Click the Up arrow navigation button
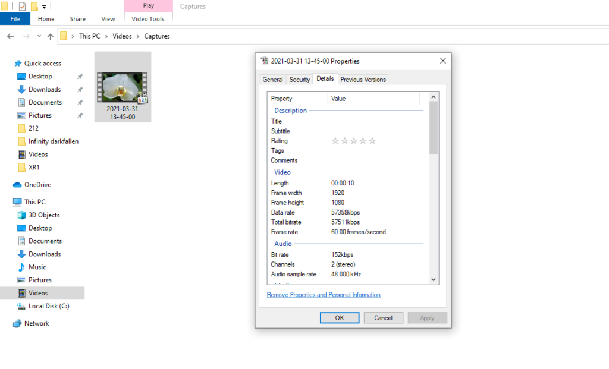Image resolution: width=609 pixels, height=369 pixels. [x=51, y=36]
